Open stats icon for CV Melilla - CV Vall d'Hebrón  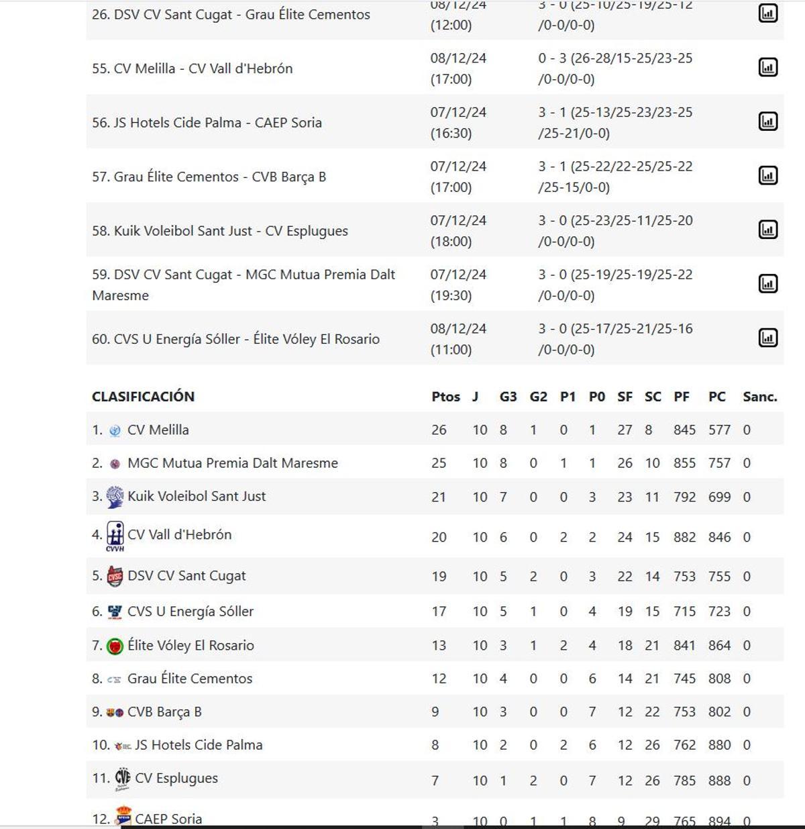point(767,68)
